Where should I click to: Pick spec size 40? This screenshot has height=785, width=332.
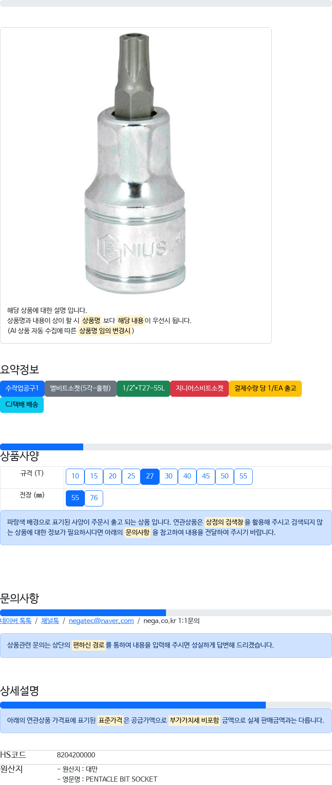pyautogui.click(x=187, y=476)
